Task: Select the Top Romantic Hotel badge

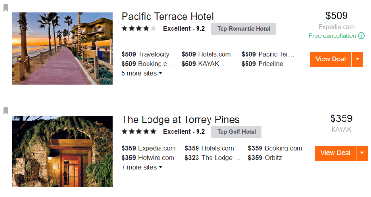Action: [x=243, y=29]
